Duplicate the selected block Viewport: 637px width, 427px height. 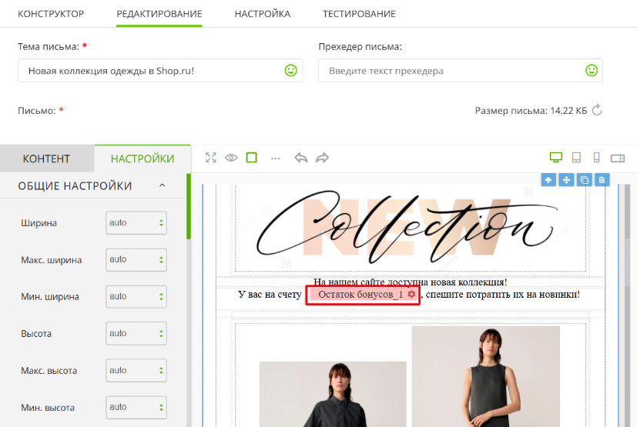coord(584,179)
